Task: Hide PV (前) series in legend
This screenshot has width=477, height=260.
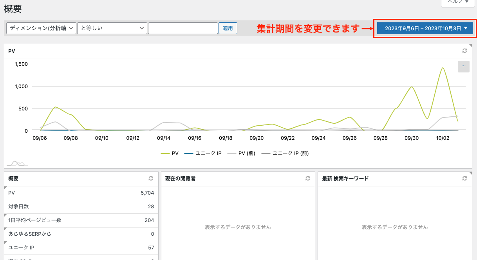Action: pyautogui.click(x=241, y=153)
